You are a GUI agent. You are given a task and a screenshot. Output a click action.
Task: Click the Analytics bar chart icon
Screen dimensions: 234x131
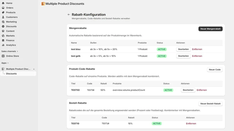pos(3,45)
